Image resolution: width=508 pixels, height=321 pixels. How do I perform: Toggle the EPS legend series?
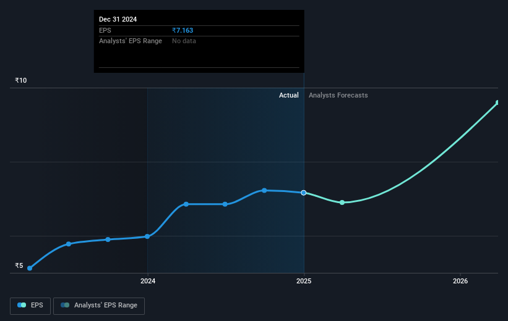[30, 306]
